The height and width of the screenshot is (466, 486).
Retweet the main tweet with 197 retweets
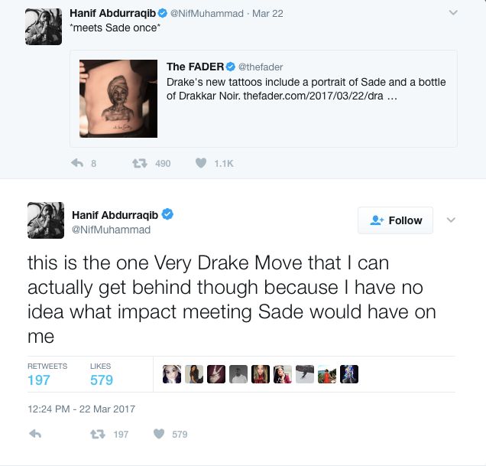[98, 434]
